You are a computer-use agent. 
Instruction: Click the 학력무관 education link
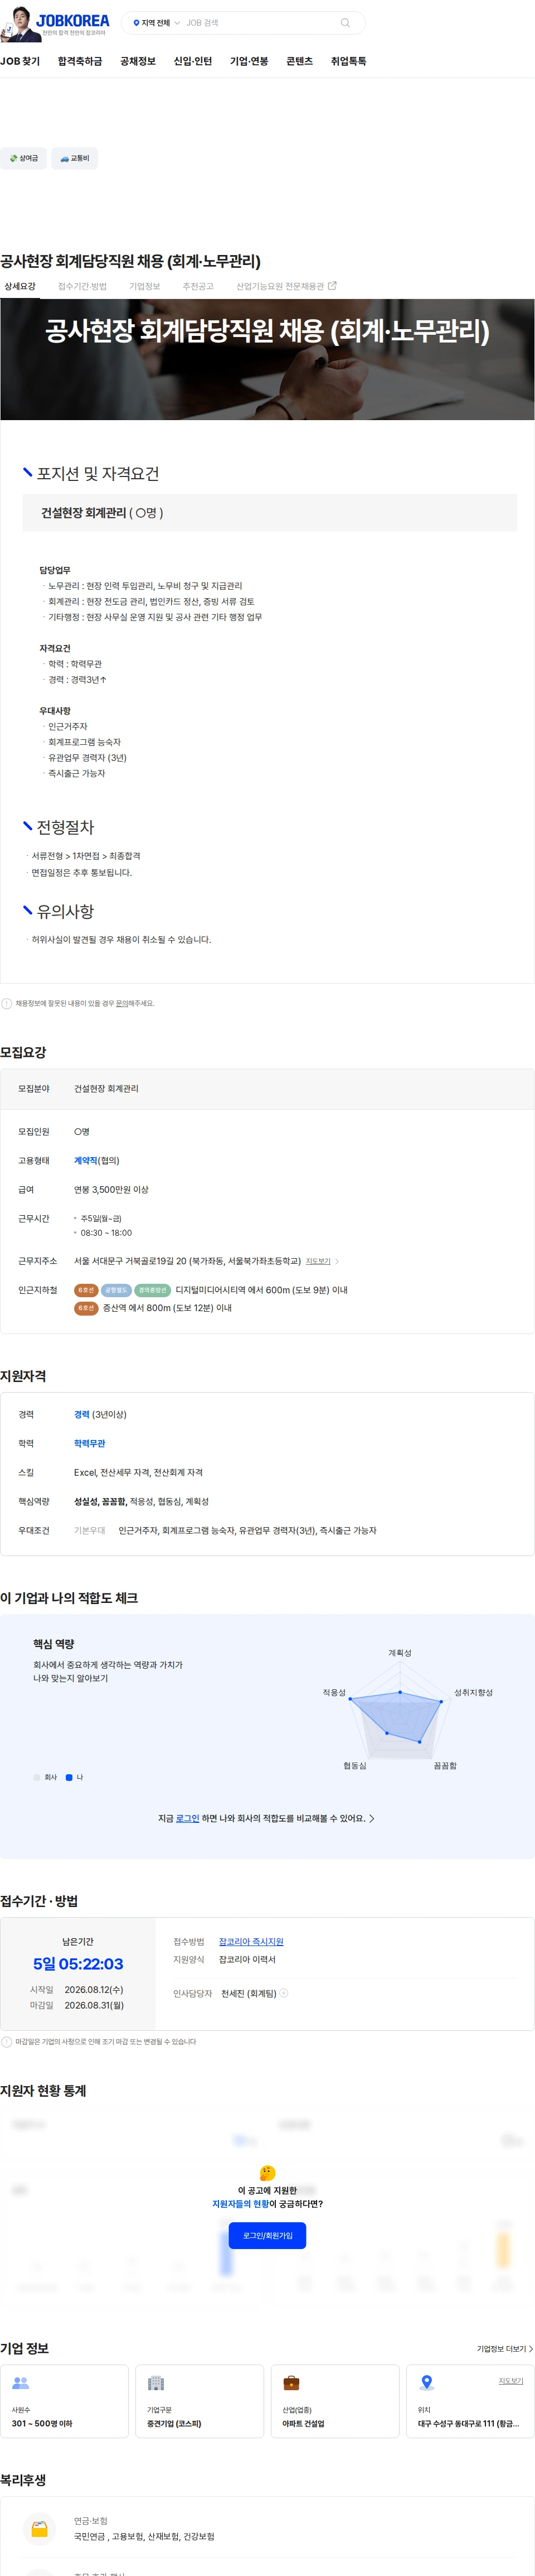tap(90, 1444)
